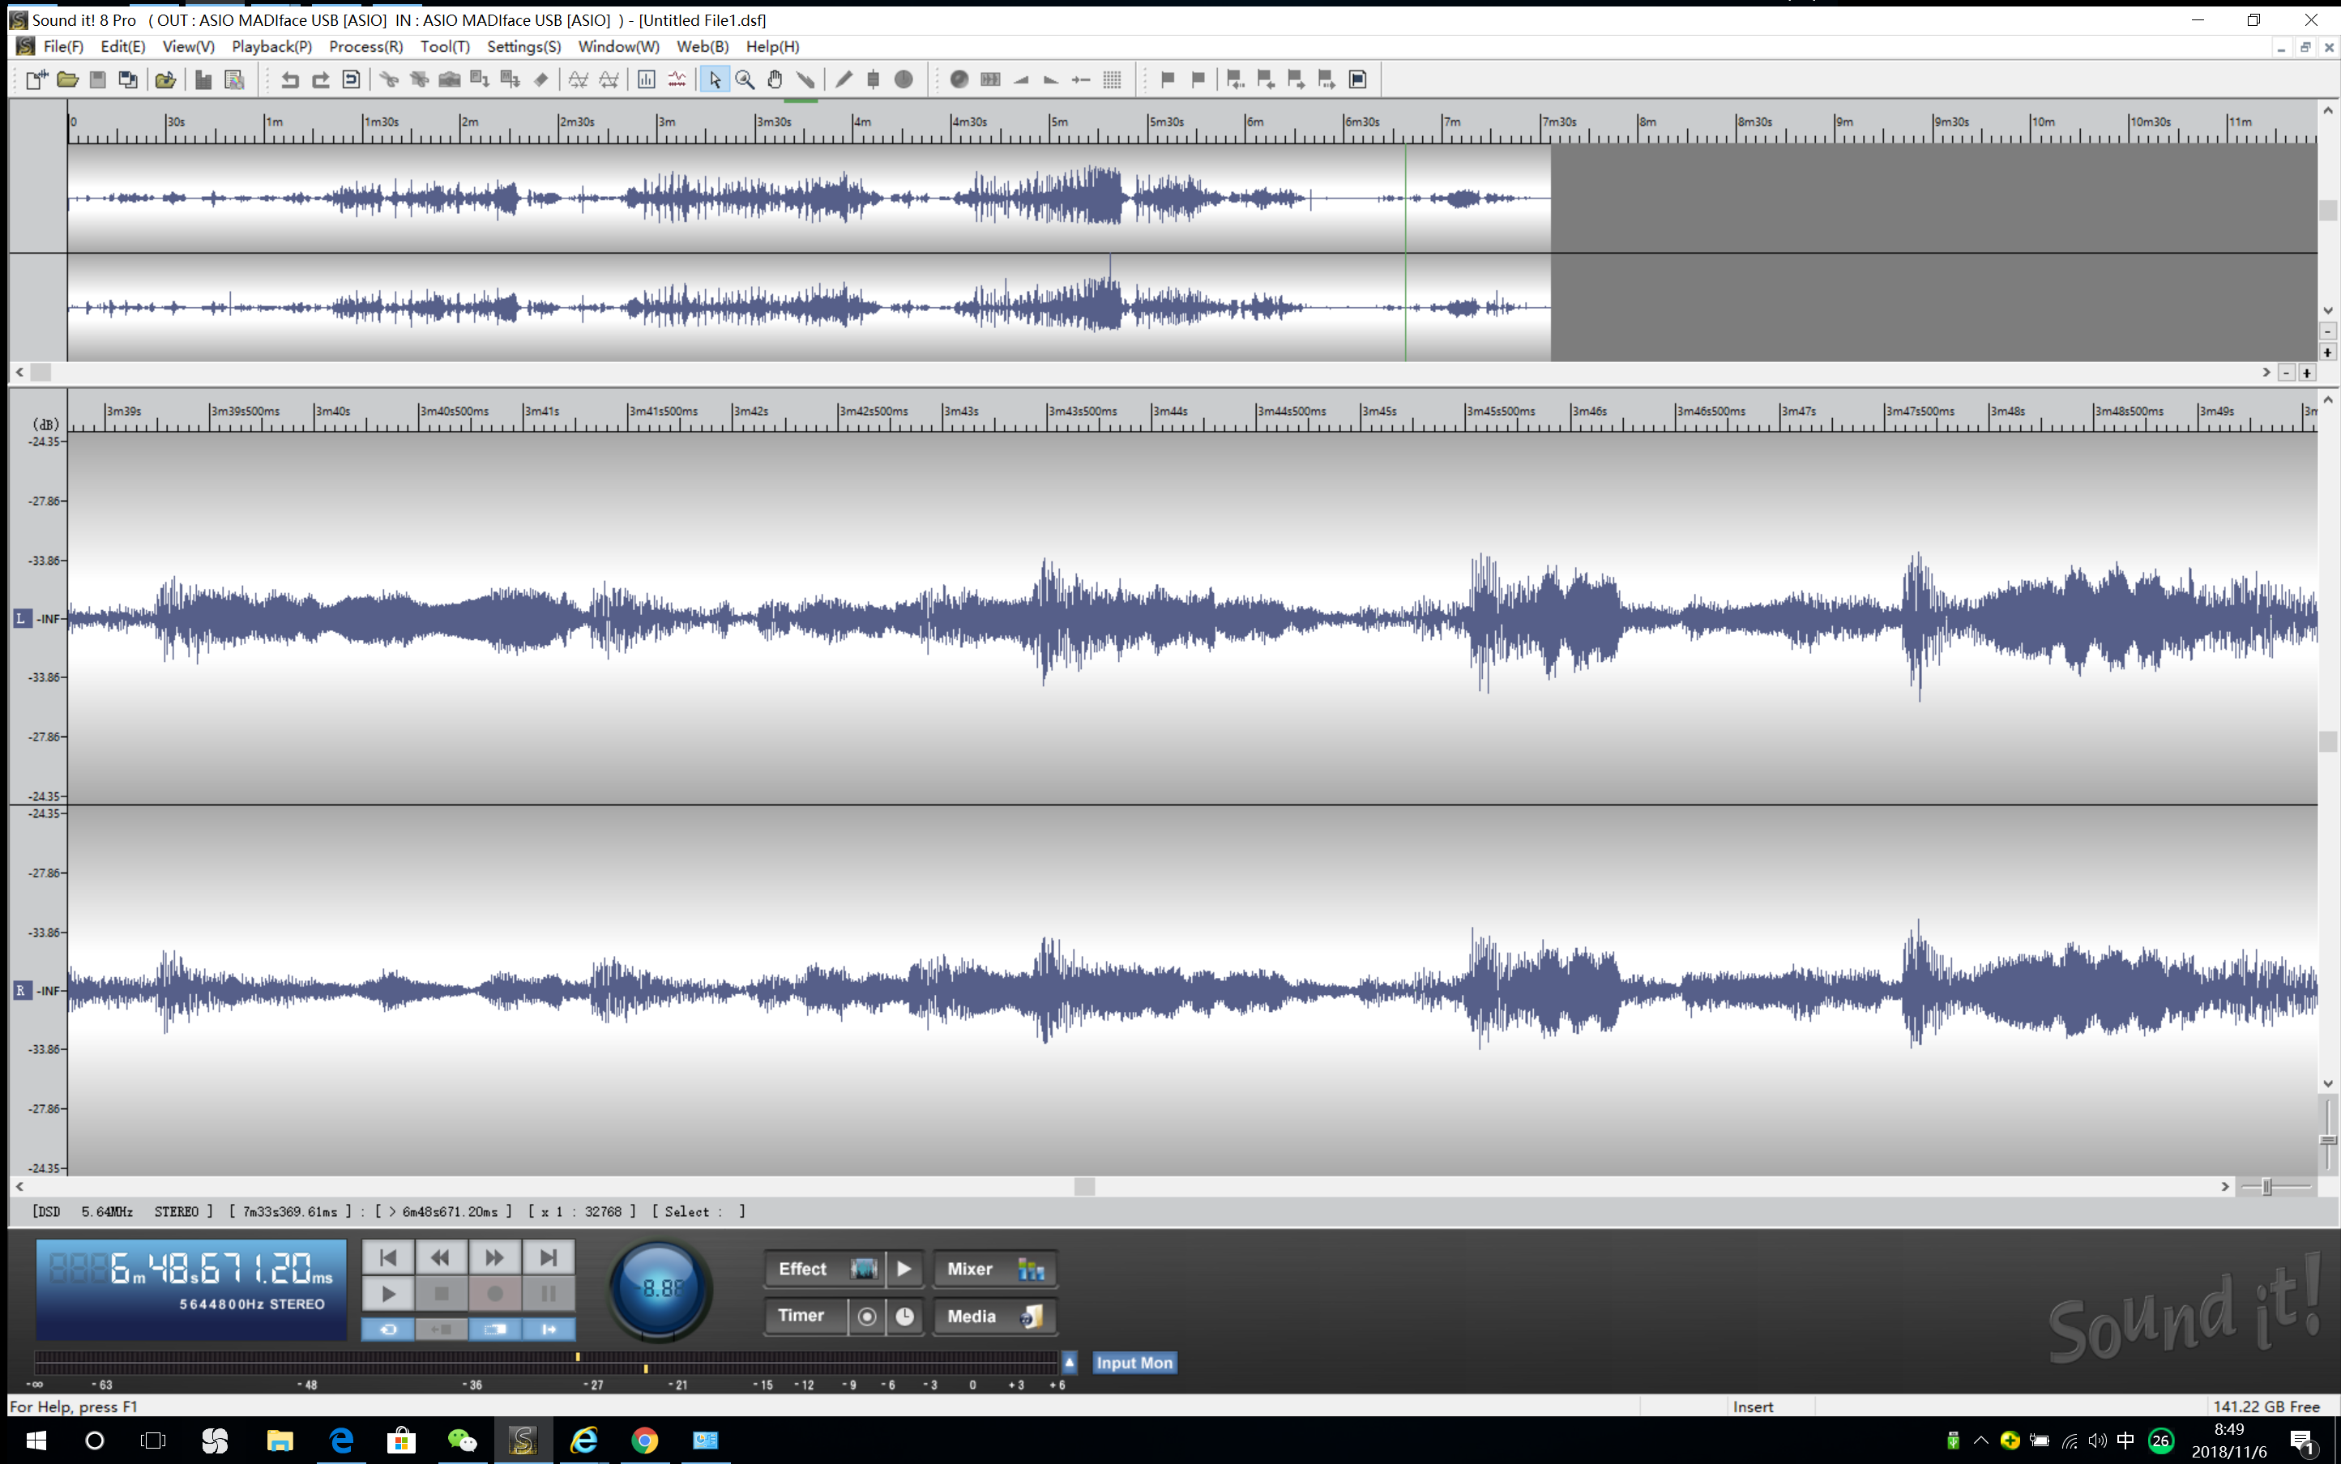Image resolution: width=2341 pixels, height=1464 pixels.
Task: Create a new file using the New icon
Action: tap(36, 79)
